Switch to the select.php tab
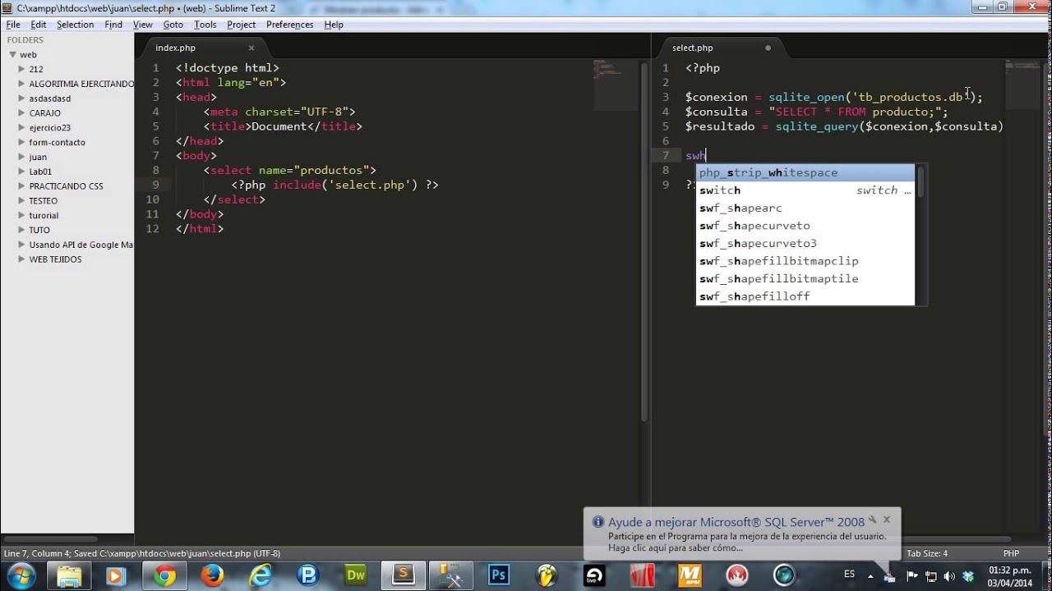The height and width of the screenshot is (591, 1052). pos(693,48)
